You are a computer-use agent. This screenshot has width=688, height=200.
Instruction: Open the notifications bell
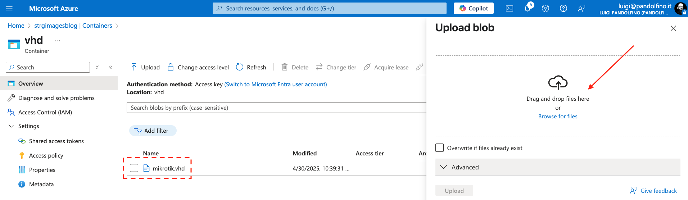pyautogui.click(x=528, y=8)
